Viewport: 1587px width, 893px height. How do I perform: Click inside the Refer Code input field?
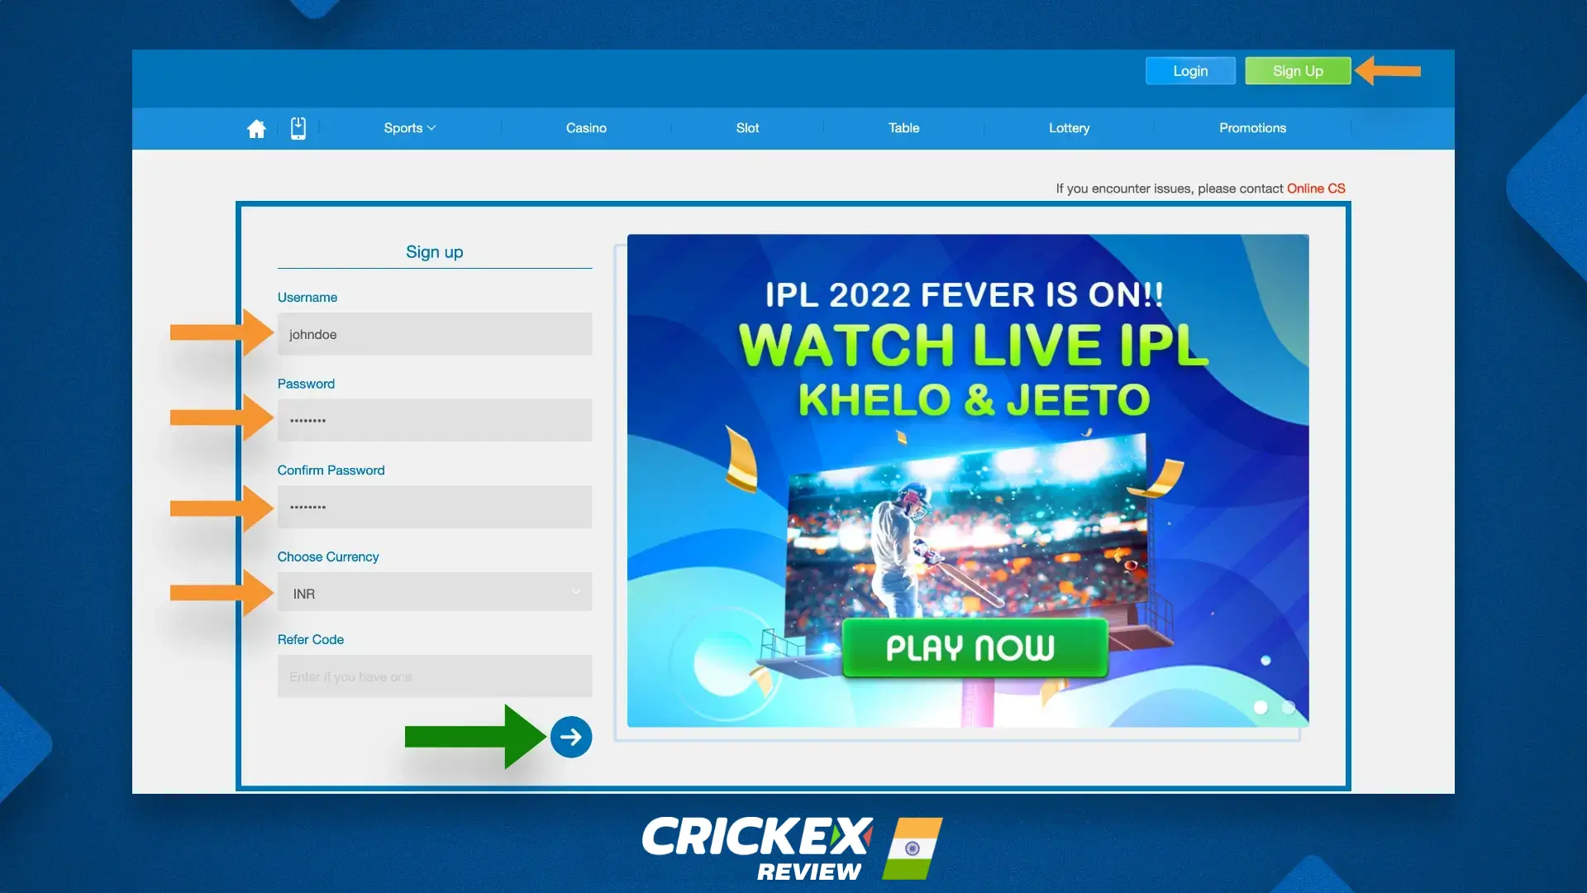pos(434,676)
